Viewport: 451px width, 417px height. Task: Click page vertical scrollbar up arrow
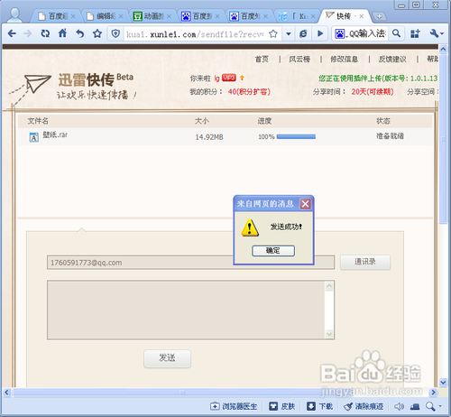point(443,49)
